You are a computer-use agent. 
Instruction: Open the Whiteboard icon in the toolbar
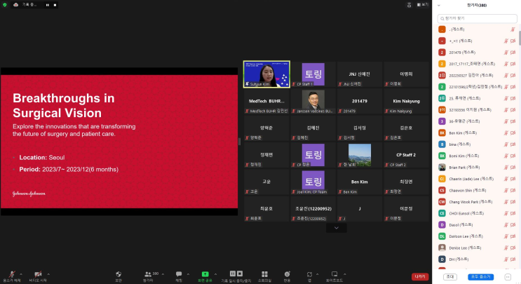pos(334,274)
